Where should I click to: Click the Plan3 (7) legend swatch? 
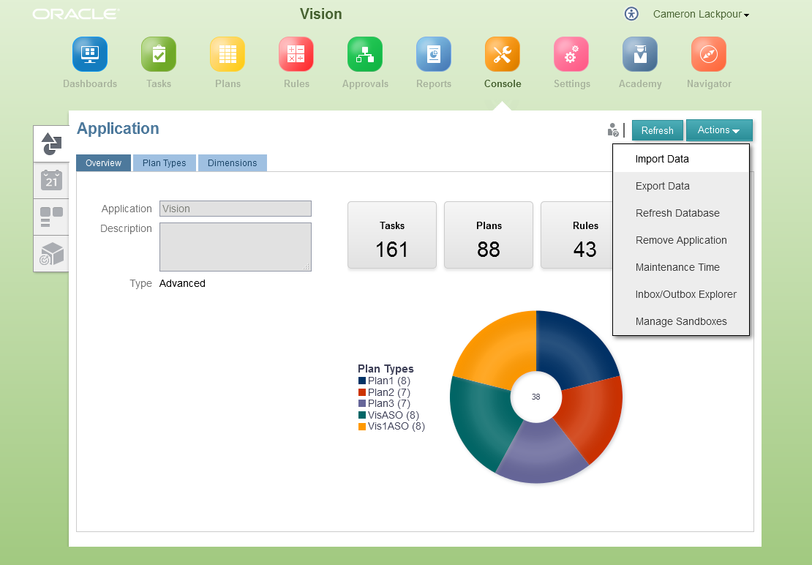tap(362, 403)
